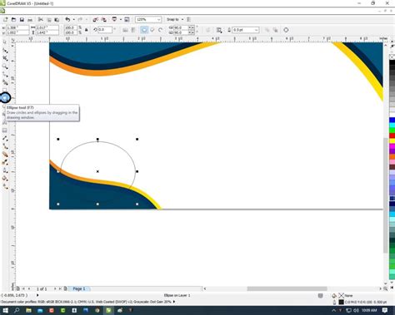Go to first page arrow
Screen dimensions: 395x315
pyautogui.click(x=23, y=288)
